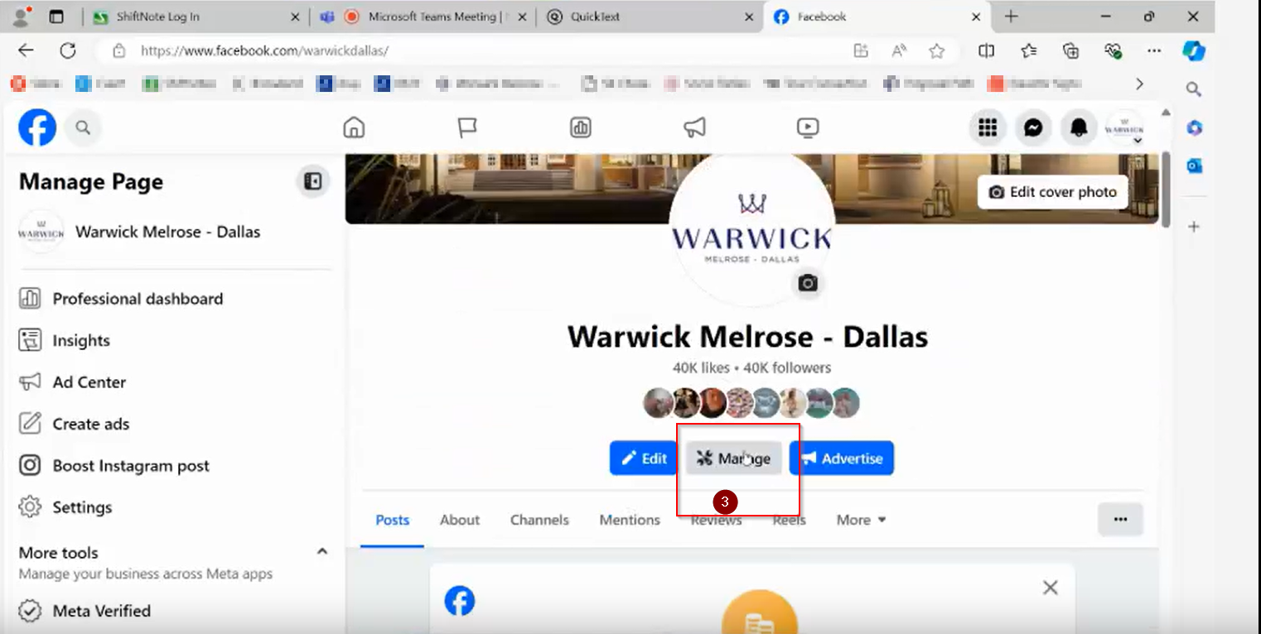Open the More tab dropdown
The width and height of the screenshot is (1261, 634).
click(x=860, y=519)
